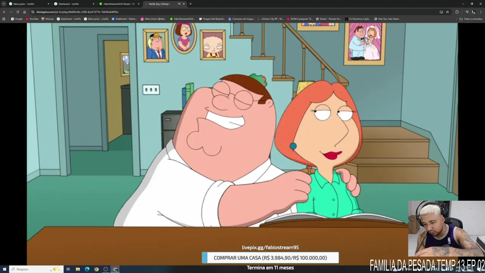Open the YouTube bookmark
The image size is (485, 273).
[32, 19]
